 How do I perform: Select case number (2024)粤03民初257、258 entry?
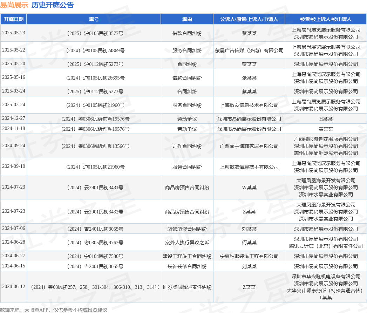click(95, 287)
